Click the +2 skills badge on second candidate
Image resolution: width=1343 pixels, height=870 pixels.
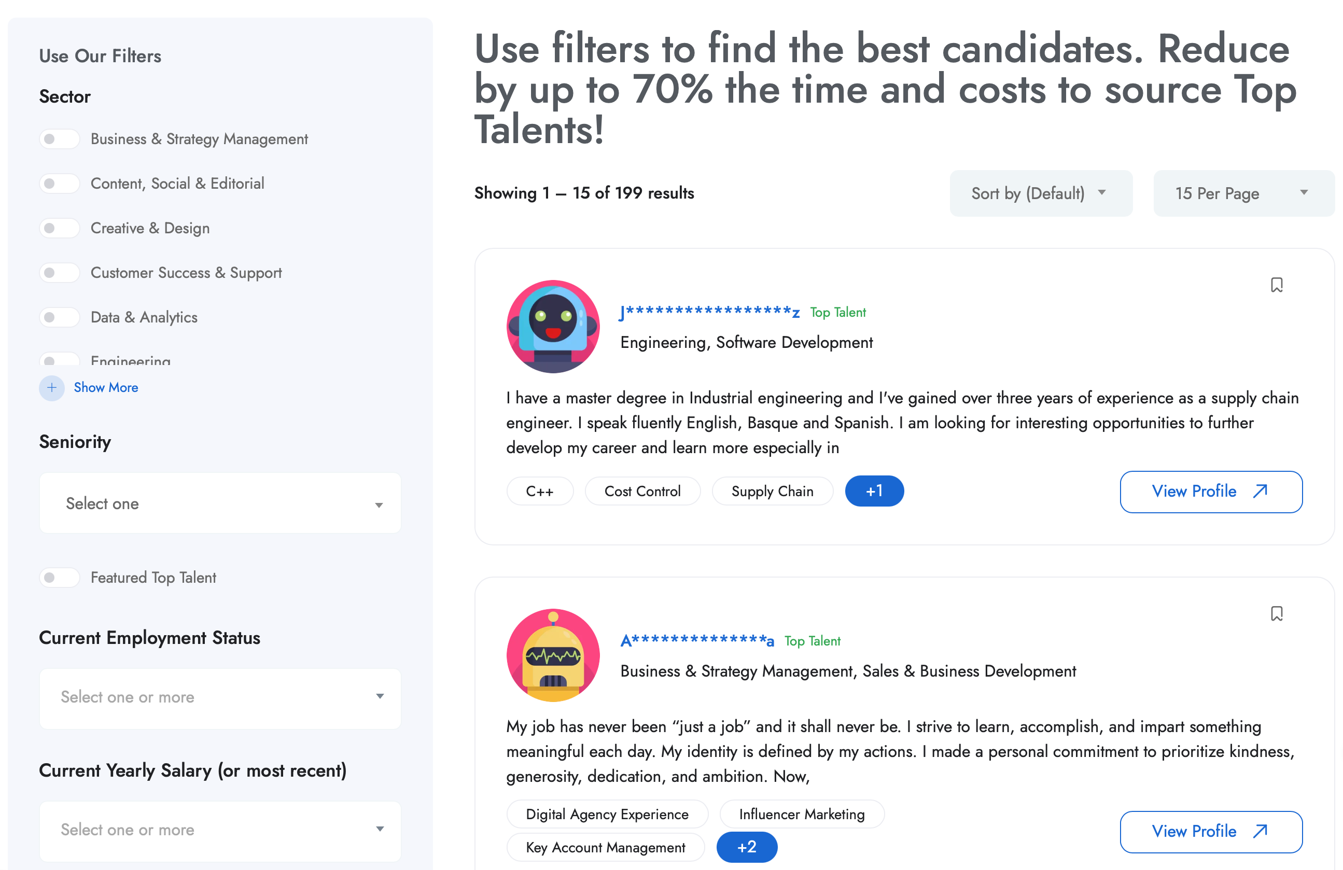747,847
